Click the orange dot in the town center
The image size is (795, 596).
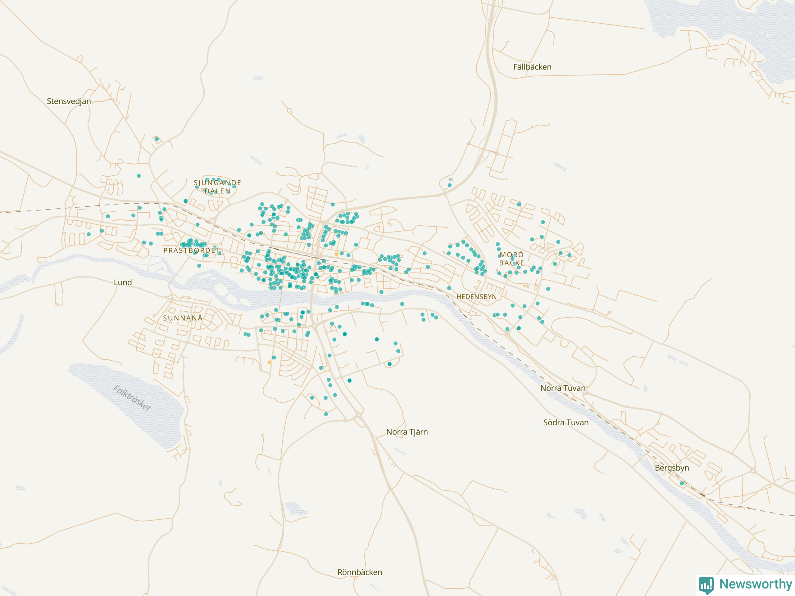[x=336, y=254]
